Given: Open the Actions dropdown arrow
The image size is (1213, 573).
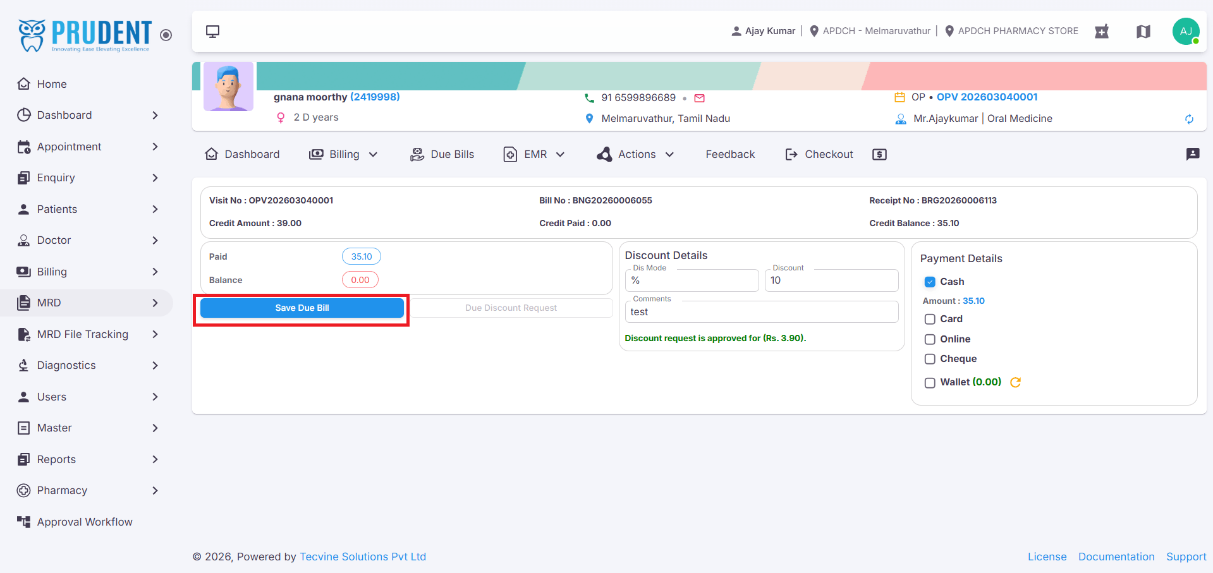Looking at the screenshot, I should click(669, 155).
